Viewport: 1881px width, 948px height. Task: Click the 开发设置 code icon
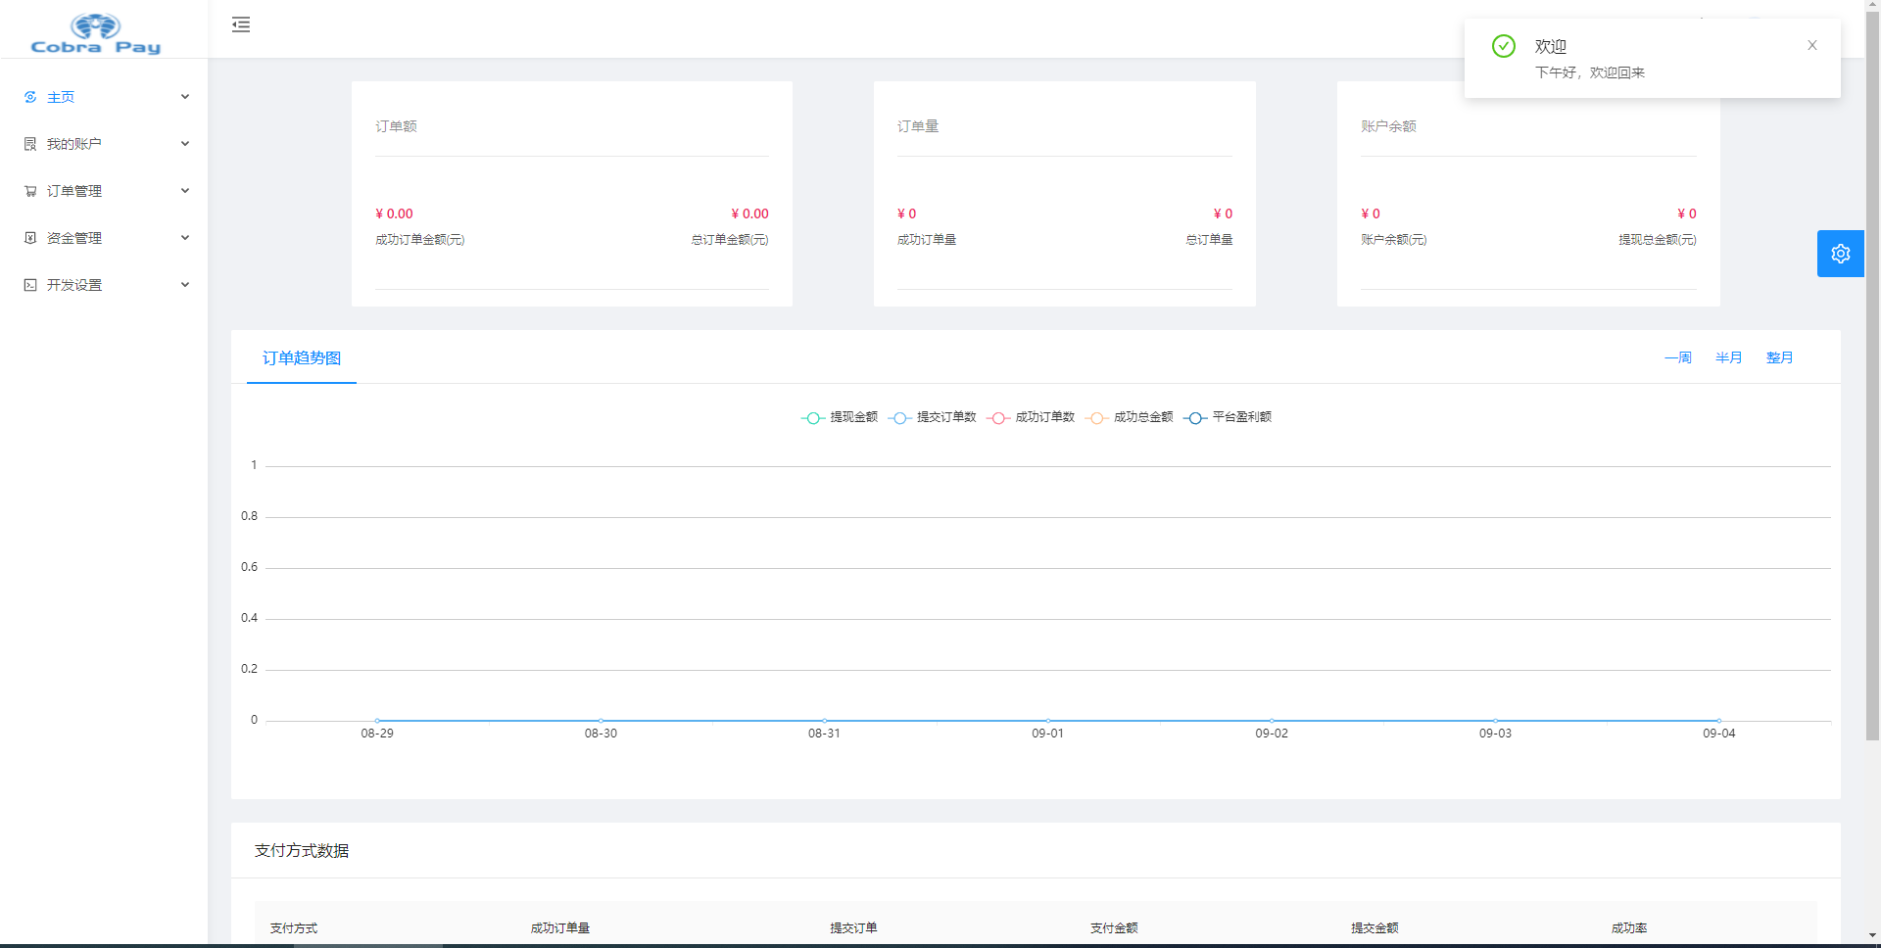30,285
